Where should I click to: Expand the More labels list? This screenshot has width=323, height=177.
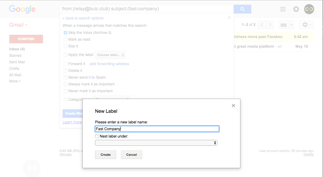(15, 81)
